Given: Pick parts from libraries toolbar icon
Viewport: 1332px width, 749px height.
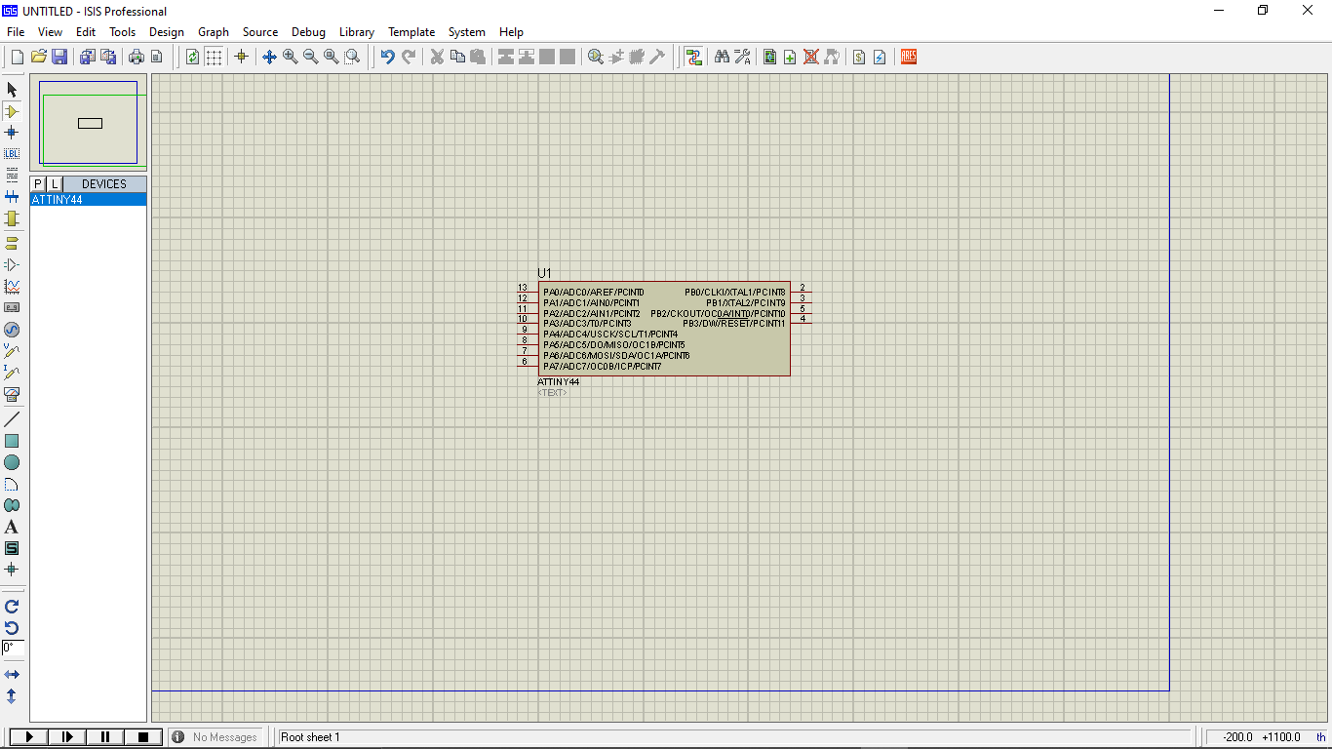Looking at the screenshot, I should tap(596, 57).
